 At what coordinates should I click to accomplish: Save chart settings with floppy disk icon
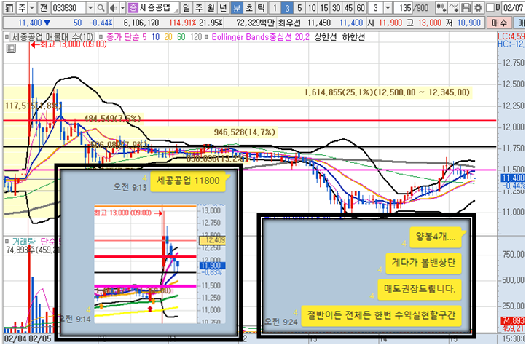coord(466,7)
